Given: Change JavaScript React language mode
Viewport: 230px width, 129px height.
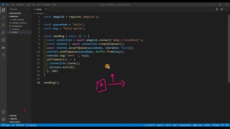Looking at the screenshot, I should point(185,125).
